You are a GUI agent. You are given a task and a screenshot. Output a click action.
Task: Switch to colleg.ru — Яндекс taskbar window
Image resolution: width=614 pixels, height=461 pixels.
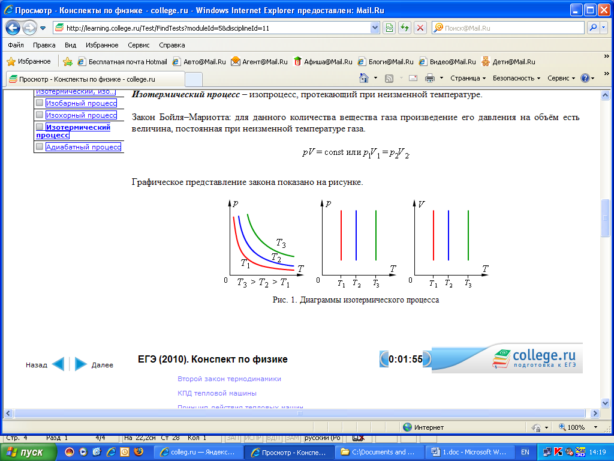(x=198, y=453)
